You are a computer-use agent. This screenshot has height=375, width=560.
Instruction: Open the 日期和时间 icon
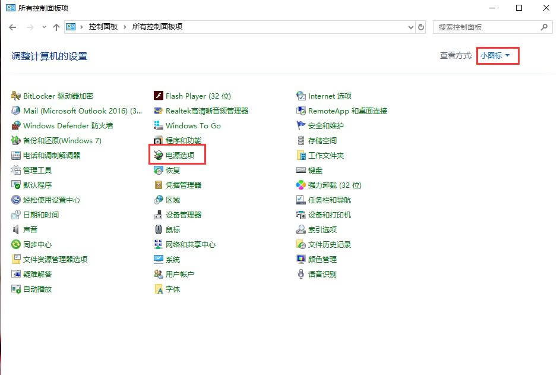(15, 215)
